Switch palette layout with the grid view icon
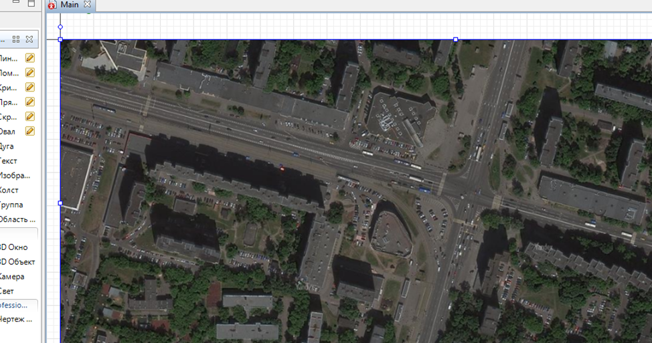Viewport: 652px width, 343px height. click(17, 39)
